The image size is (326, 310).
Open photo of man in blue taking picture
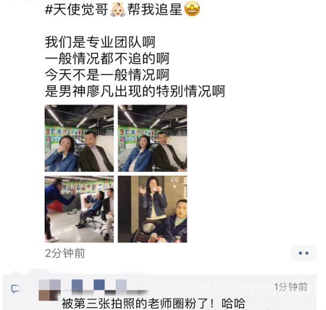(79, 209)
